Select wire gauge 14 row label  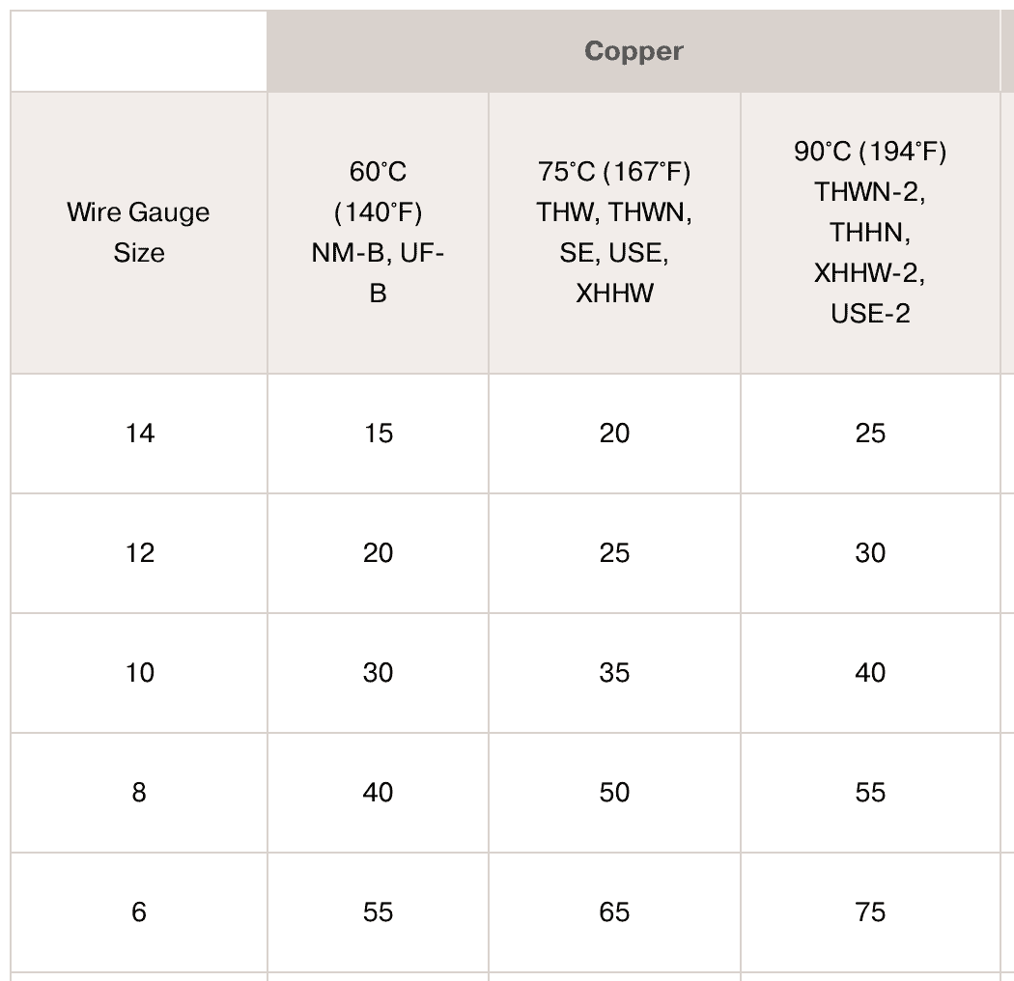139,434
